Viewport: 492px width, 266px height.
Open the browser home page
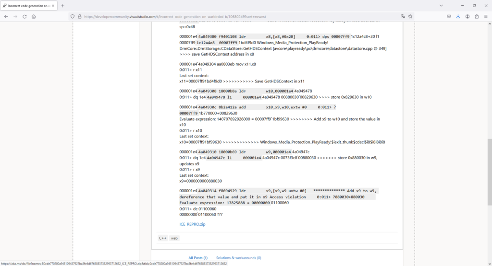[x=34, y=16]
